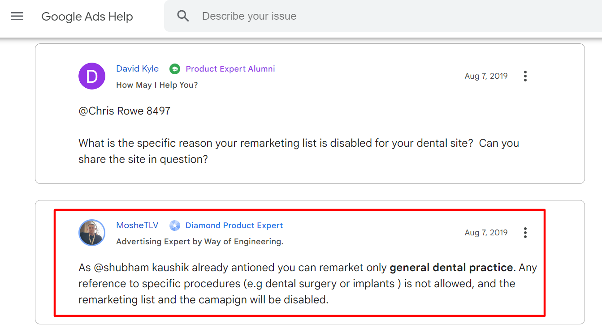The width and height of the screenshot is (602, 332).
Task: Open more options on David Kyle's reply
Action: point(525,76)
